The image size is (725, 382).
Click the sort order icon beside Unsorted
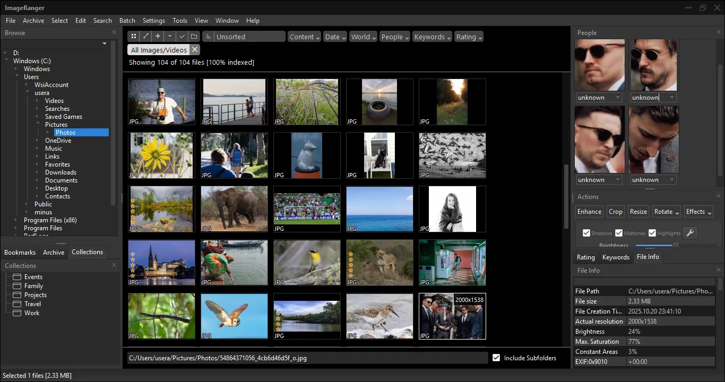coord(208,37)
